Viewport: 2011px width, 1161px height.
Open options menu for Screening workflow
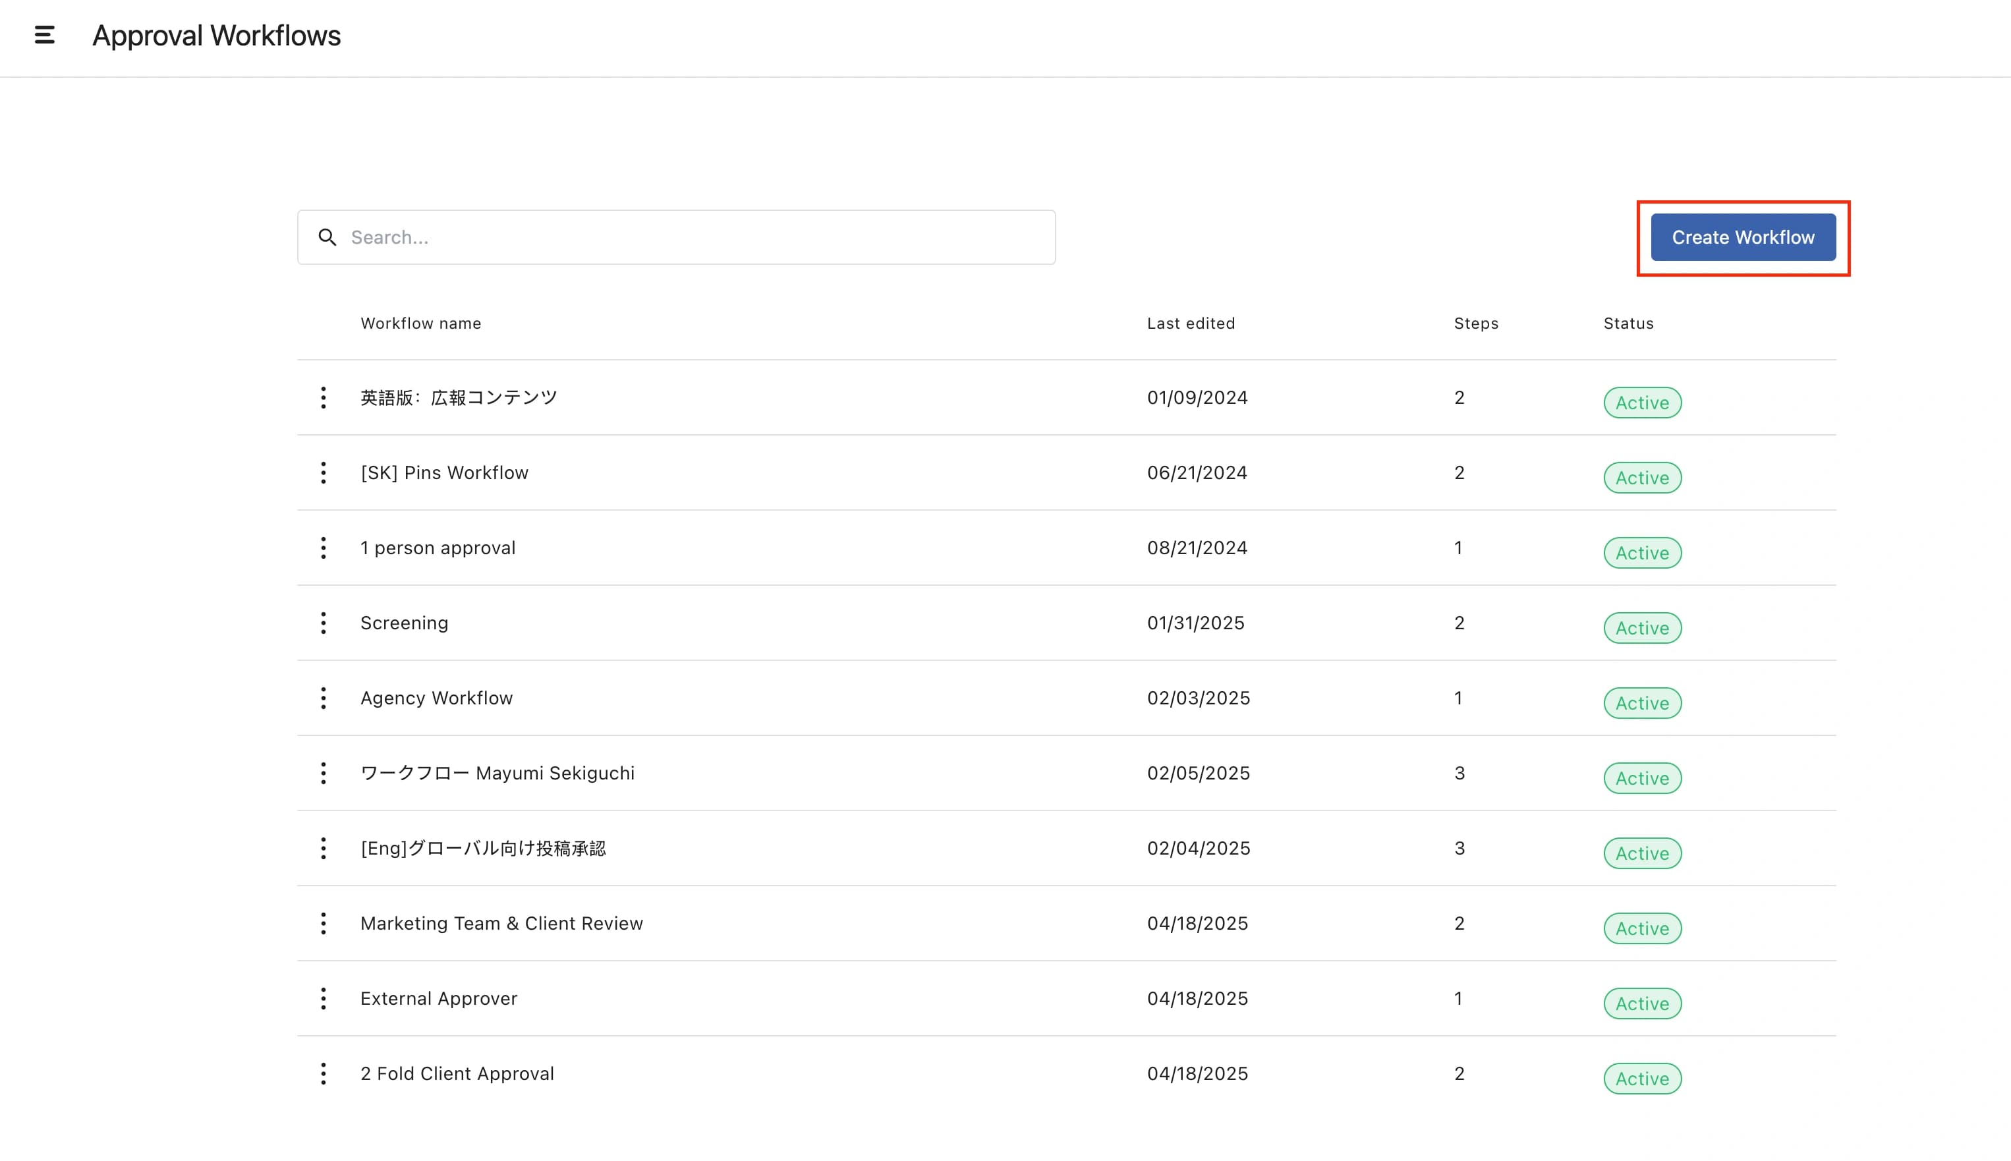(x=323, y=623)
